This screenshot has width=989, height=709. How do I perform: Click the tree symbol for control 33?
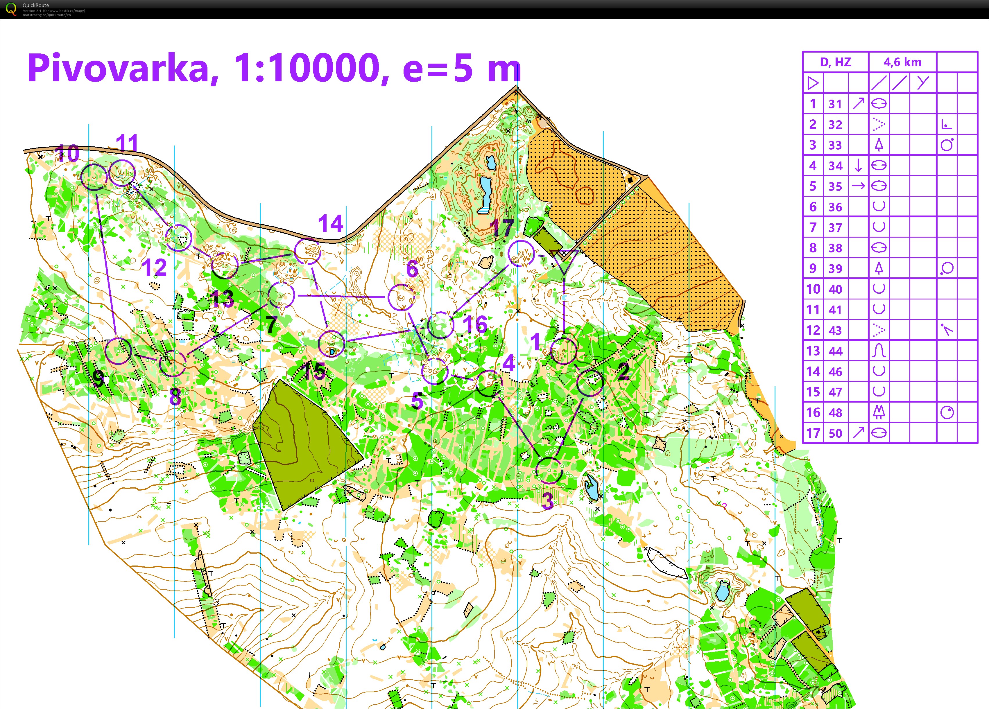point(879,145)
